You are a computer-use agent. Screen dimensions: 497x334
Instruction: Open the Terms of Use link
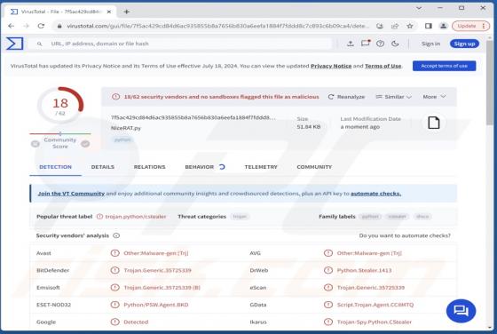pyautogui.click(x=383, y=66)
